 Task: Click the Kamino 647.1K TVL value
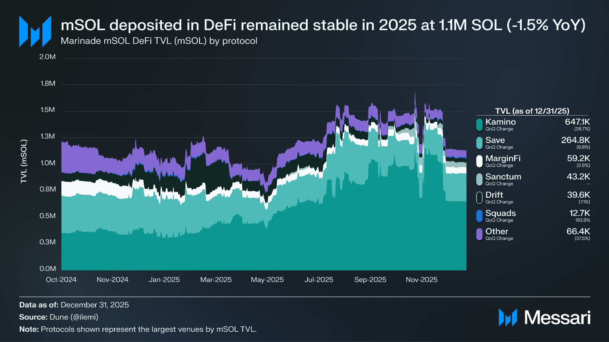577,122
